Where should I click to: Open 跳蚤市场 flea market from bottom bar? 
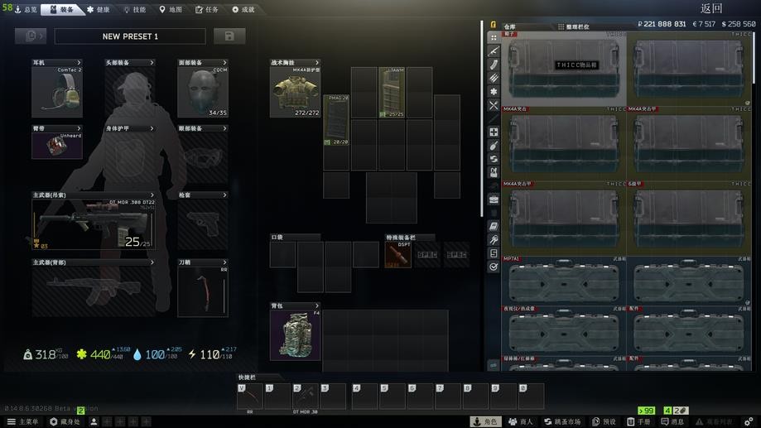pyautogui.click(x=562, y=421)
